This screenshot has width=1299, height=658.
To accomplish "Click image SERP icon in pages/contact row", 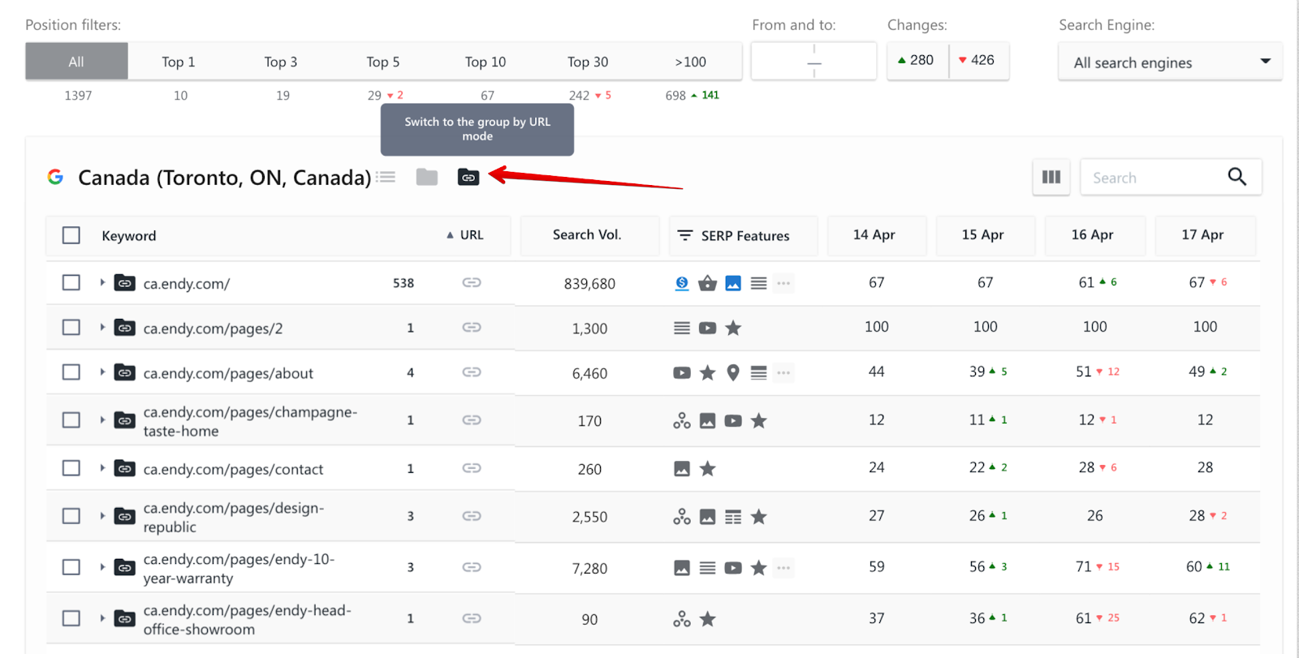I will point(682,468).
